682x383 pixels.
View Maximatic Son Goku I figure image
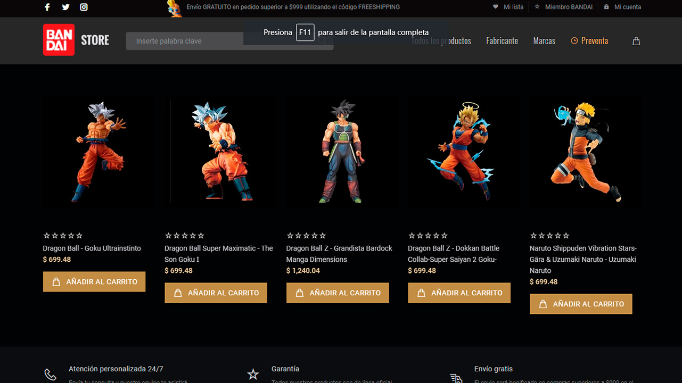(221, 151)
